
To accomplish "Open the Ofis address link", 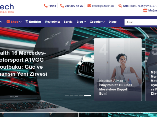I will [140, 6].
